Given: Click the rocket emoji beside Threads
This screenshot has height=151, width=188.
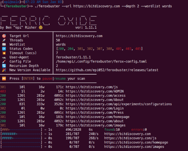Looking at the screenshot, I should (4, 40).
